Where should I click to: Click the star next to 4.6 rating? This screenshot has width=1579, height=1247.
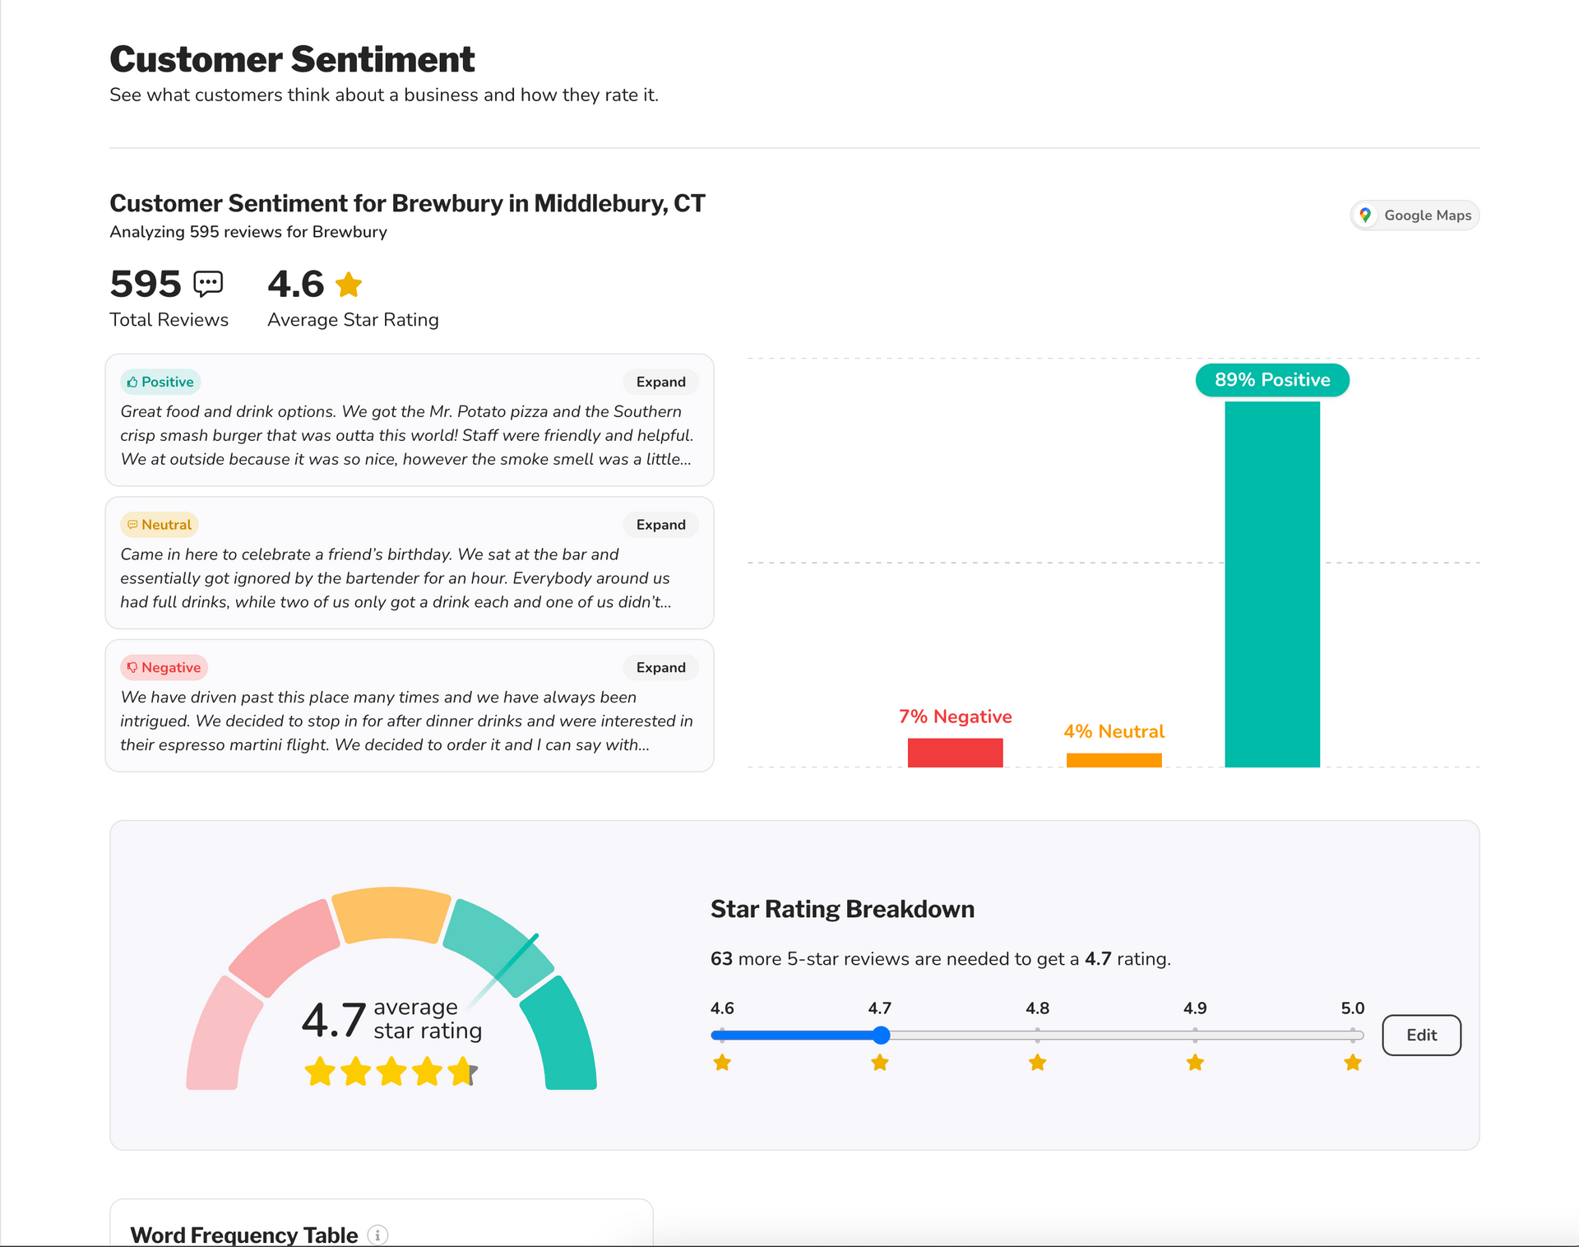(x=349, y=285)
